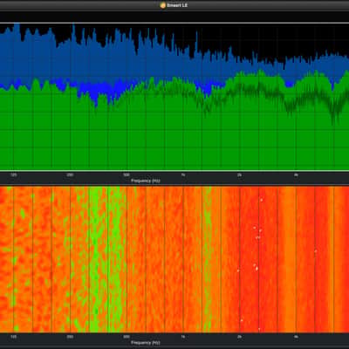Click 125 Hz label on the RTA frequency axis
The height and width of the screenshot is (349, 349).
point(13,175)
